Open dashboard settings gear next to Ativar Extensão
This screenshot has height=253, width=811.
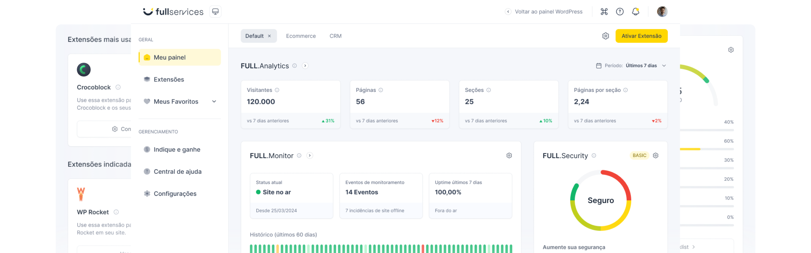tap(606, 36)
